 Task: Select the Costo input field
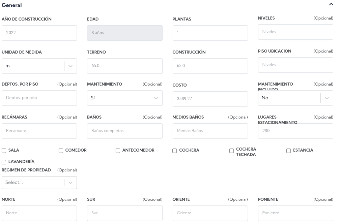[210, 99]
